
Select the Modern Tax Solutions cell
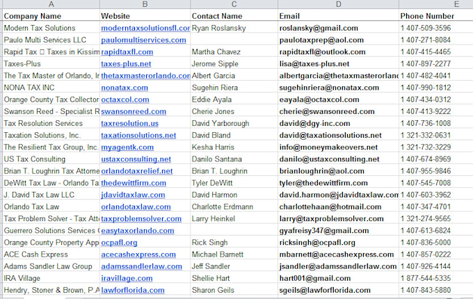(51, 28)
